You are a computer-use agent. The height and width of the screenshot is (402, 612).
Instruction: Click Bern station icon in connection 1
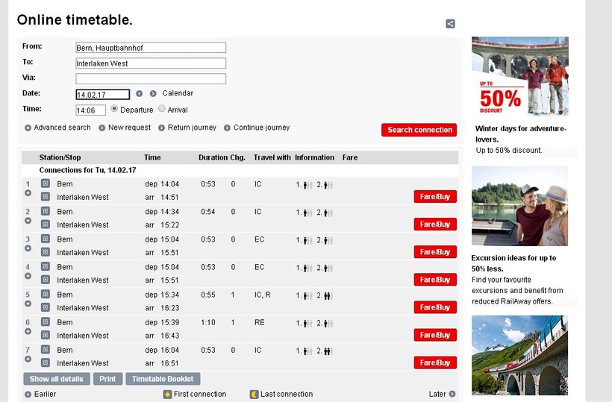click(x=45, y=183)
